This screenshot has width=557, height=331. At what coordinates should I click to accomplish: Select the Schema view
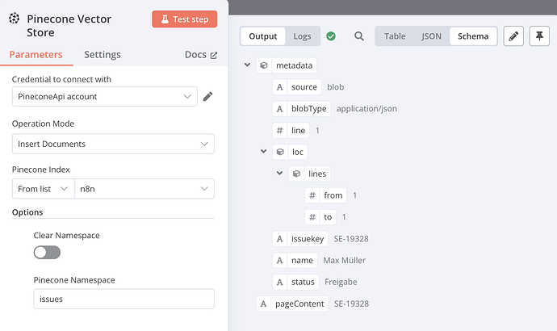(473, 36)
